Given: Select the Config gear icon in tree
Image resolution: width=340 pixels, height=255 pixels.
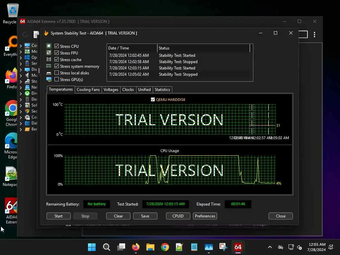Looking at the screenshot, I should pos(27,117).
